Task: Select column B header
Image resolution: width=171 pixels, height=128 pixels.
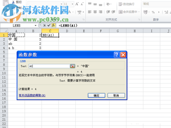Action: [33, 31]
